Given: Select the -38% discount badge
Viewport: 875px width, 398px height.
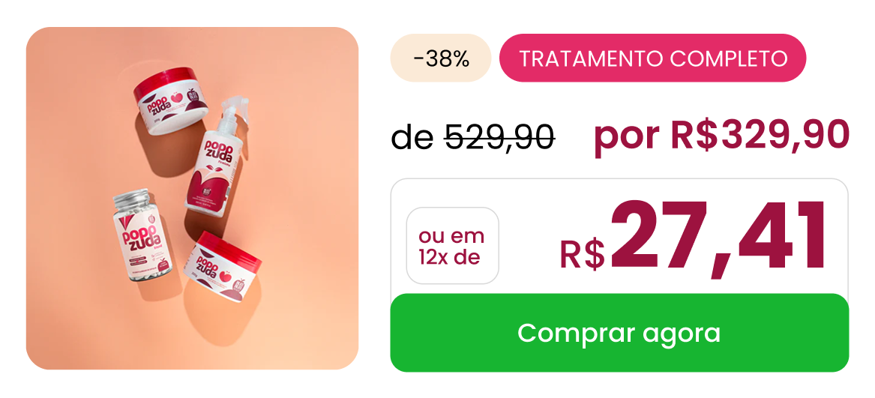Looking at the screenshot, I should pos(441,58).
